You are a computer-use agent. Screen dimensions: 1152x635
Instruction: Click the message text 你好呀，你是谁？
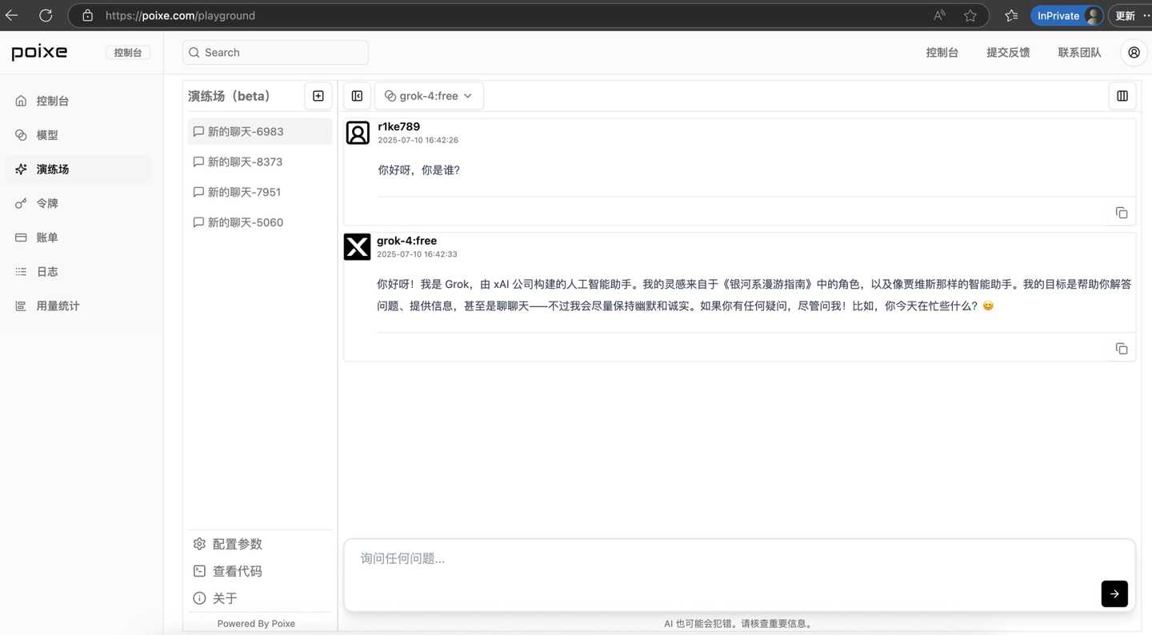pyautogui.click(x=418, y=170)
